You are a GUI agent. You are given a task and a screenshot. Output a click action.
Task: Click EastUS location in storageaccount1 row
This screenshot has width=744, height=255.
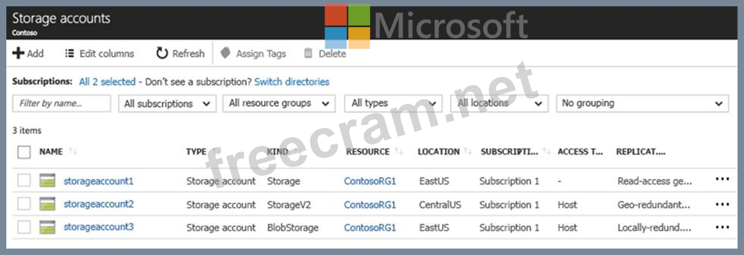[x=434, y=181]
